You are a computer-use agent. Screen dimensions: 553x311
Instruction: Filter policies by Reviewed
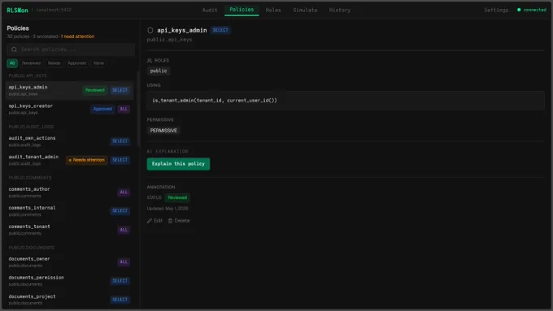(x=31, y=63)
